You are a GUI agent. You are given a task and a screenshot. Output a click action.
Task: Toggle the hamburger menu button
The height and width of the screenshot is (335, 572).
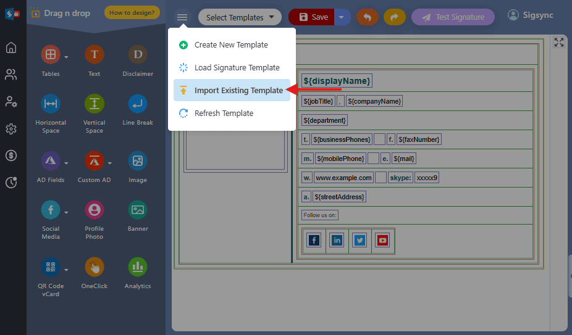coord(182,17)
